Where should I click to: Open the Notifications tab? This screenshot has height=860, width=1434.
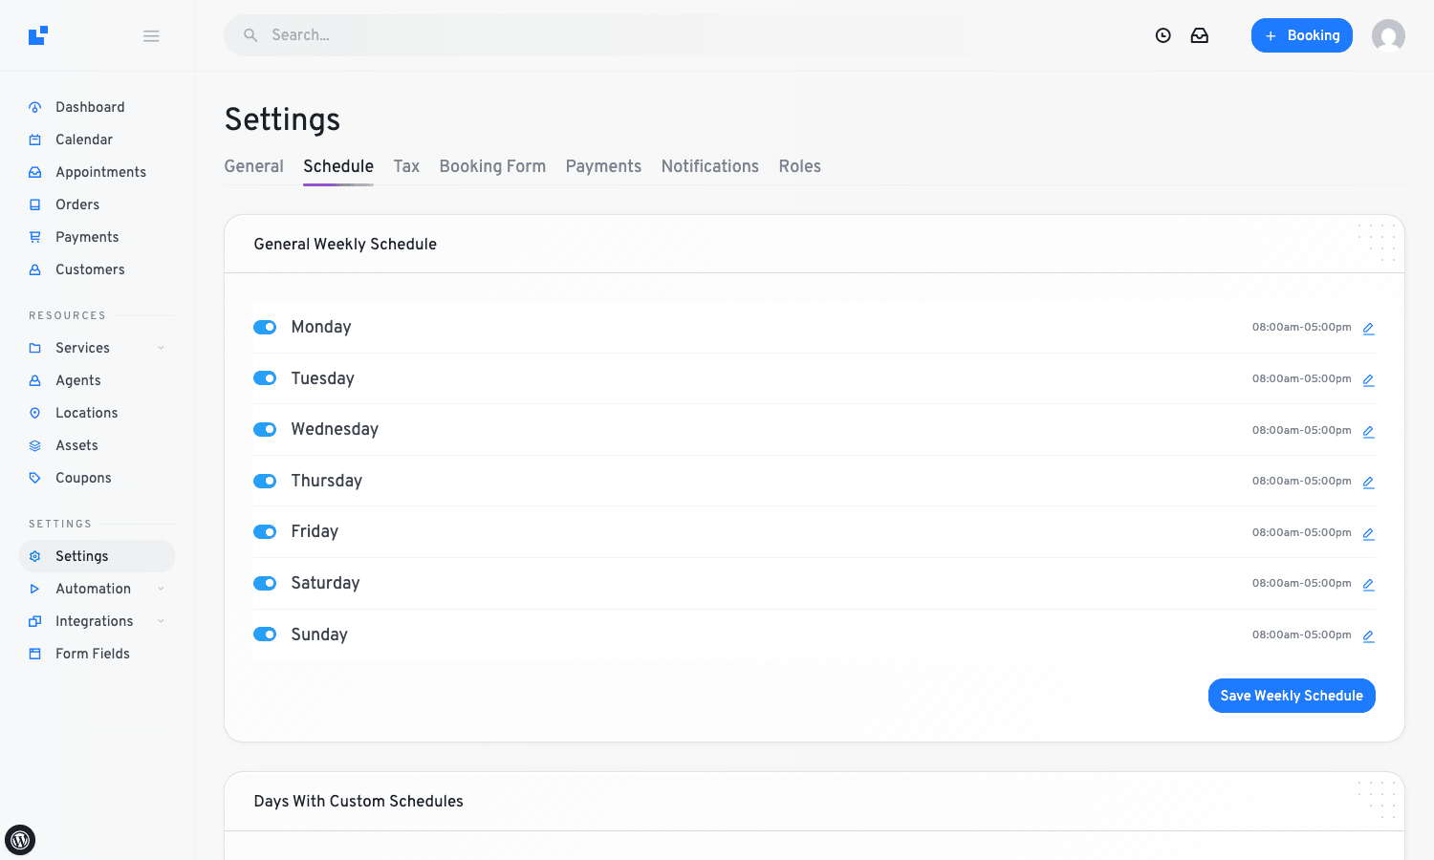click(x=710, y=166)
